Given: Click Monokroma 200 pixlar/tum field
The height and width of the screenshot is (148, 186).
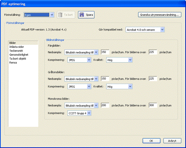Looking at the screenshot, I should 105,105.
